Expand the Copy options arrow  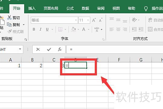tap(24, 25)
